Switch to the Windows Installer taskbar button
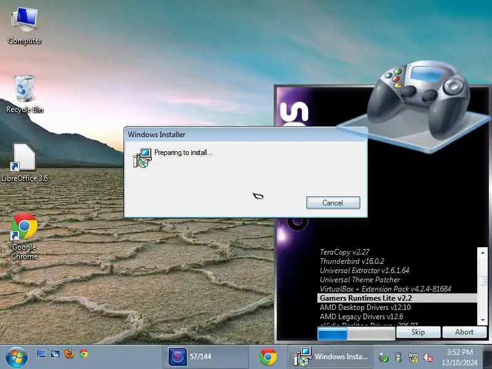Viewport: 492px width, 369px height. pos(330,357)
